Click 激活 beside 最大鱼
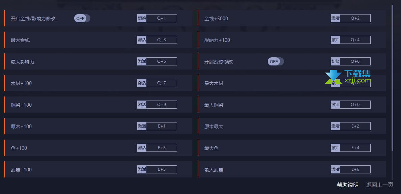The image size is (401, 194). [335, 148]
